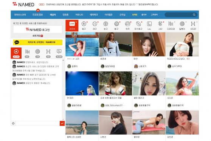The height and width of the screenshot is (141, 211).
Task: Open the 인포존 menu
Action: (x=65, y=15)
